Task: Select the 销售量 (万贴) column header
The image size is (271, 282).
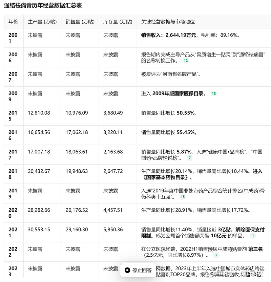Action: (80, 22)
